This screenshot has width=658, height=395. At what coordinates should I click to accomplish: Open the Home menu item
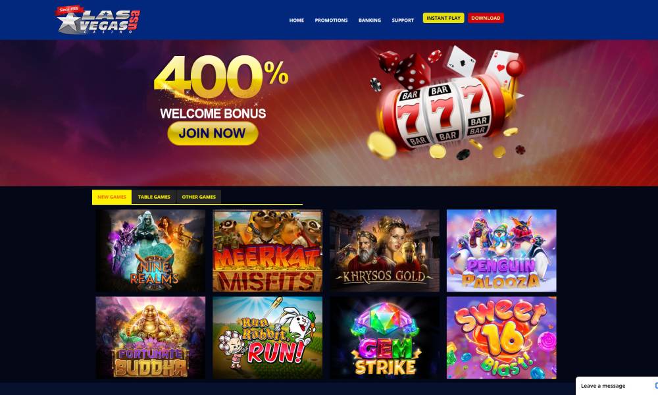[296, 20]
